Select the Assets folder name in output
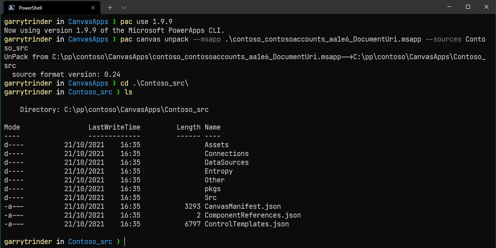 click(x=216, y=144)
